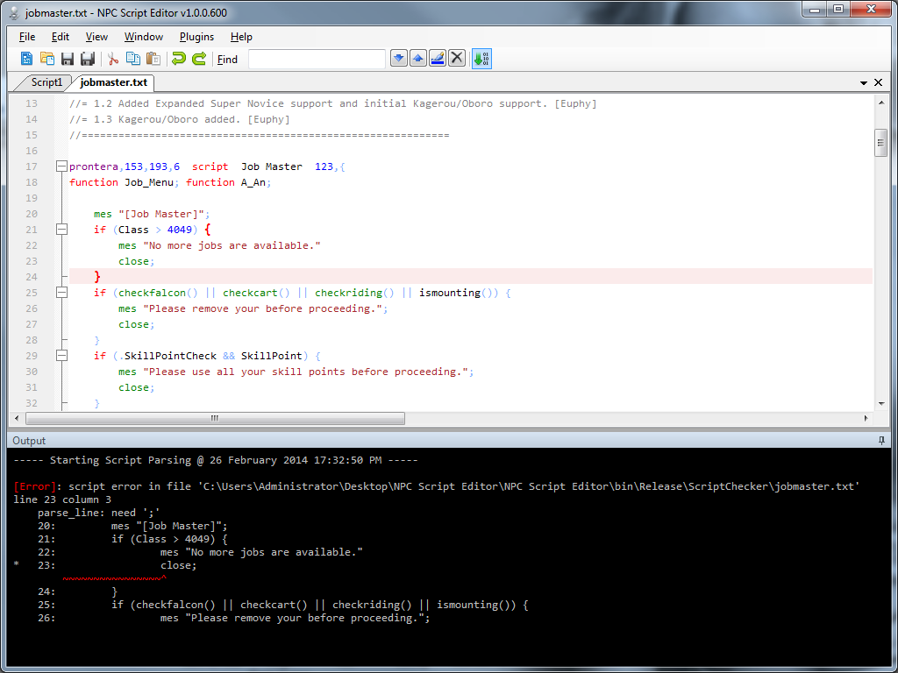
Task: Click the horizontal scroll left arrow
Action: pos(17,418)
